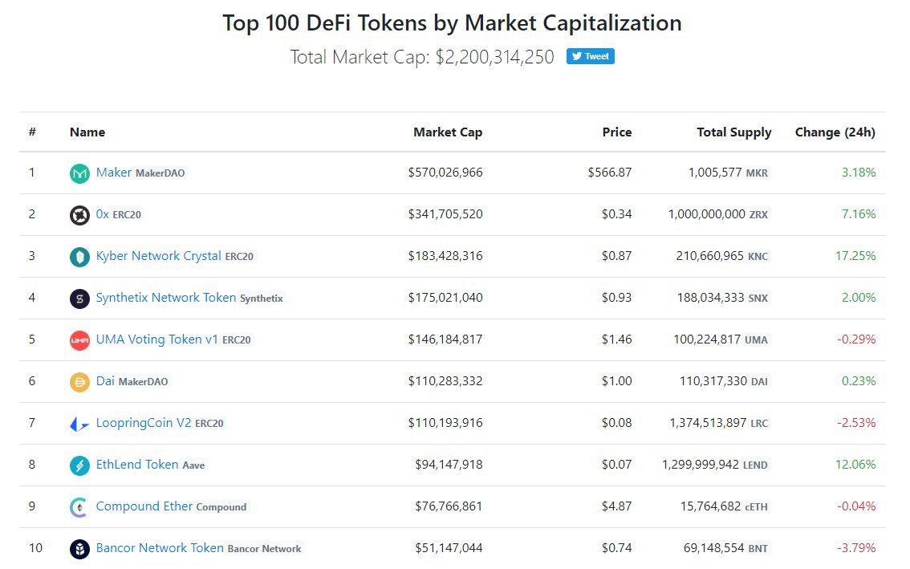This screenshot has height=569, width=910.
Task: Sort table by Price column header
Action: [616, 132]
